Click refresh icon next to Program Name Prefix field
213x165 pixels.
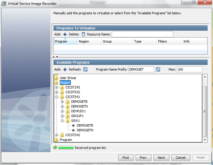point(158,70)
